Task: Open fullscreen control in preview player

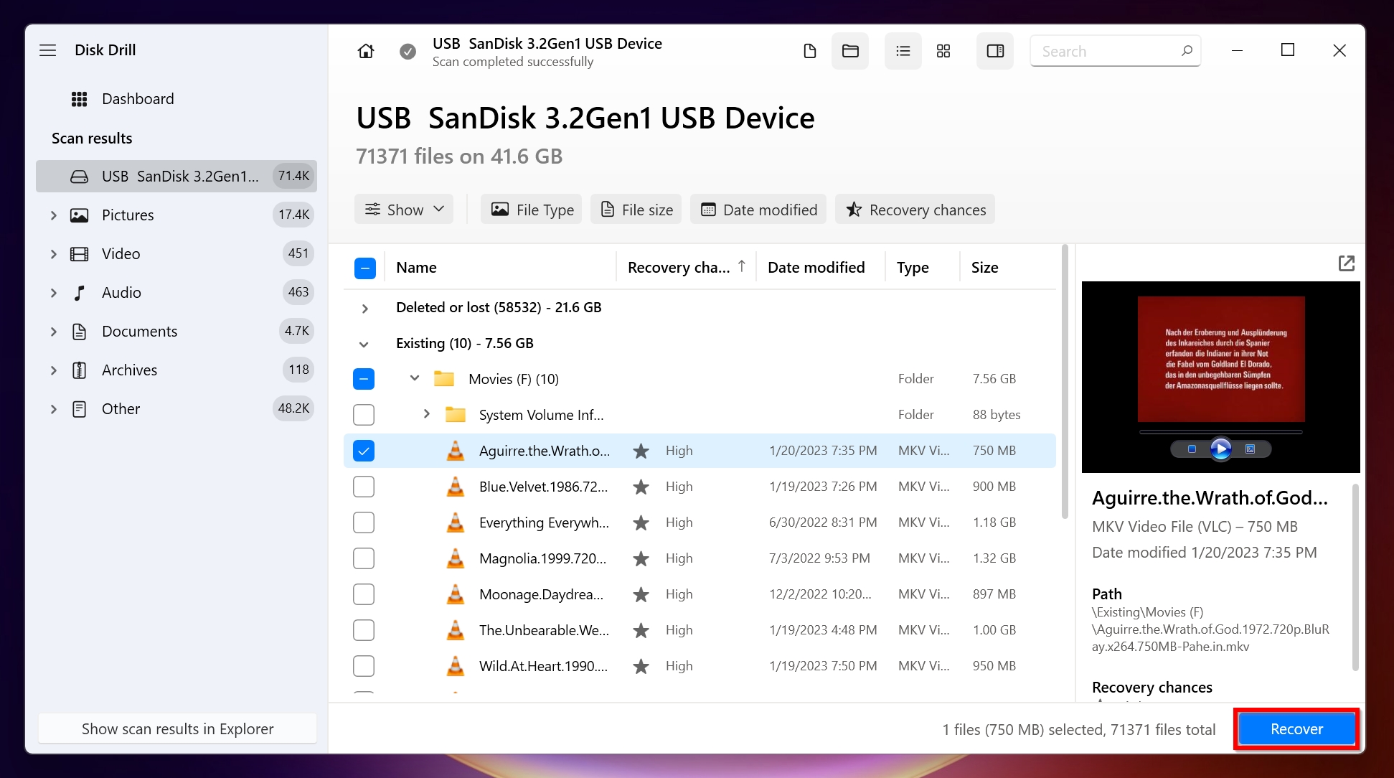Action: (1250, 449)
